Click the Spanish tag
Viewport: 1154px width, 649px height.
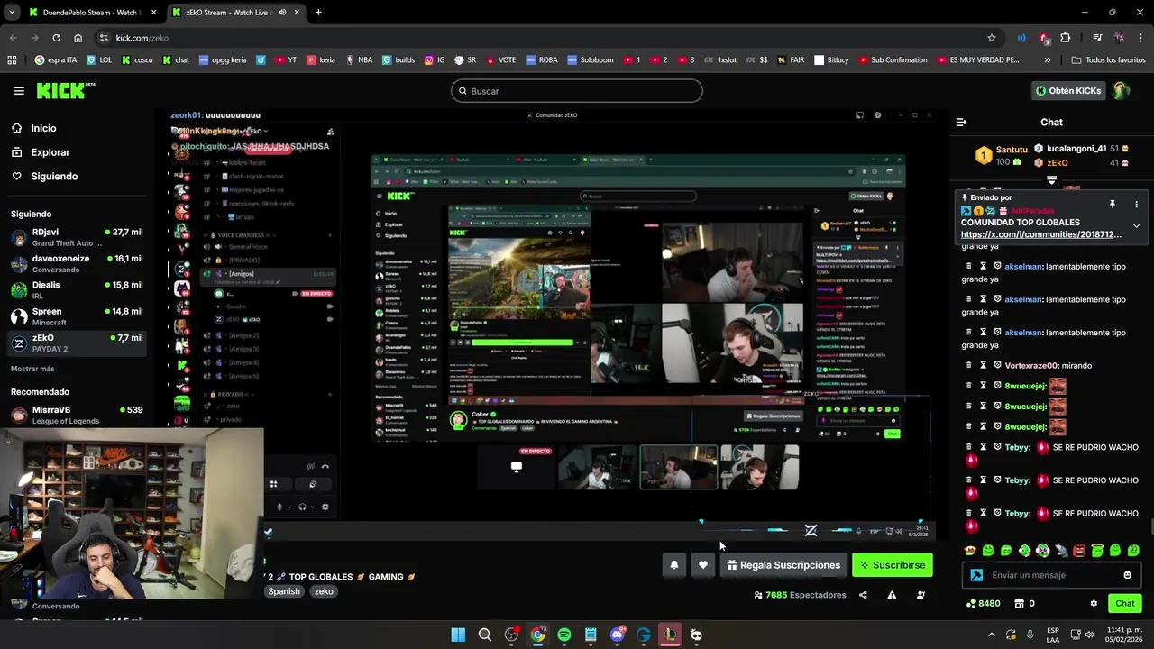tap(283, 591)
